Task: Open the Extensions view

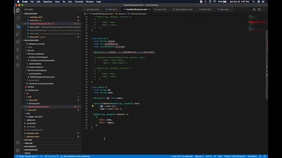Action: point(18,42)
